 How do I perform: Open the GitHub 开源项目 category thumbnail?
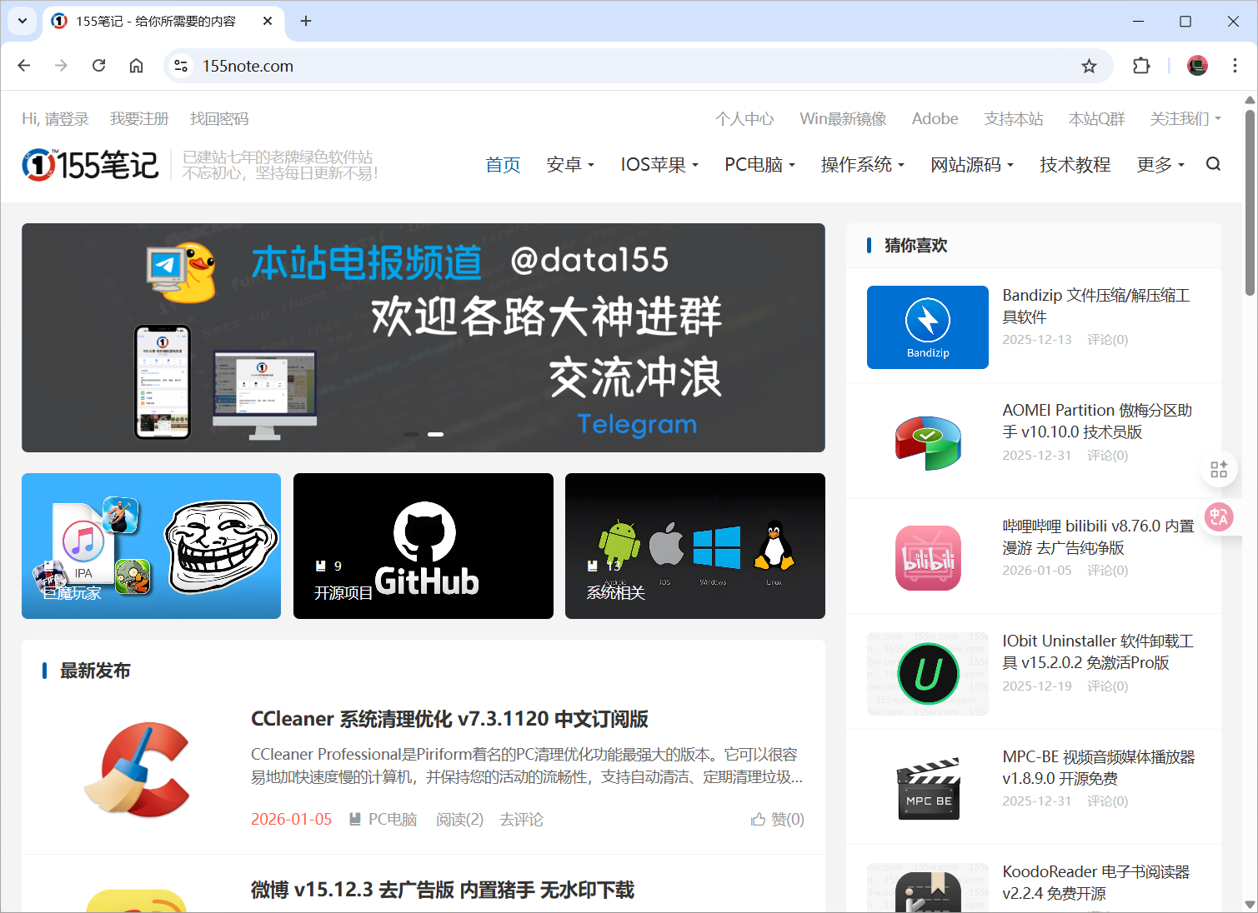tap(424, 546)
